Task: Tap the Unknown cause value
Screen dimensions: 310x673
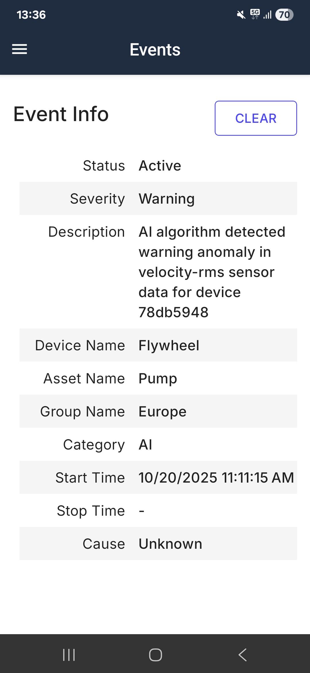Action: [170, 544]
